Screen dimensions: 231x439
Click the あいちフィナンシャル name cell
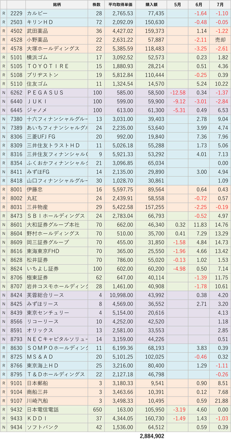click(x=57, y=128)
